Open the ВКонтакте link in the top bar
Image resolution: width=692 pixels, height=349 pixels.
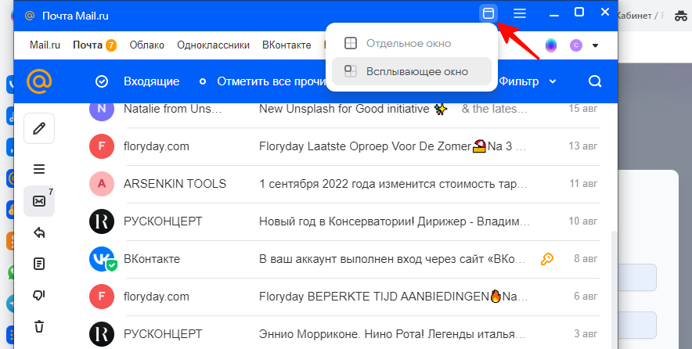(x=287, y=45)
